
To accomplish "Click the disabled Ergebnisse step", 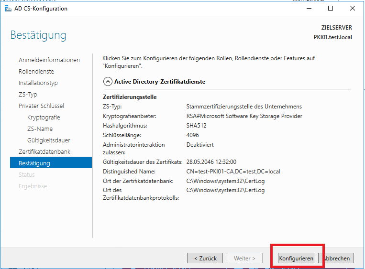I will coord(33,186).
